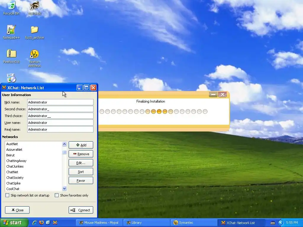303x227 pixels.
Task: Click the Remove network button
Action: 81,154
